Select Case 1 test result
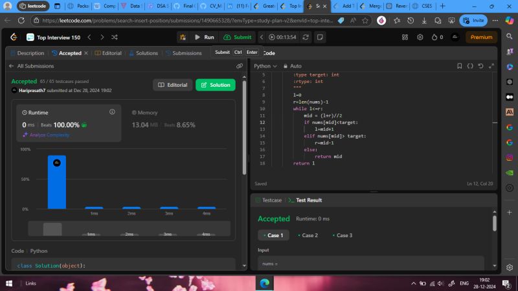Screen dimensions: 518x291 pyautogui.click(x=273, y=235)
